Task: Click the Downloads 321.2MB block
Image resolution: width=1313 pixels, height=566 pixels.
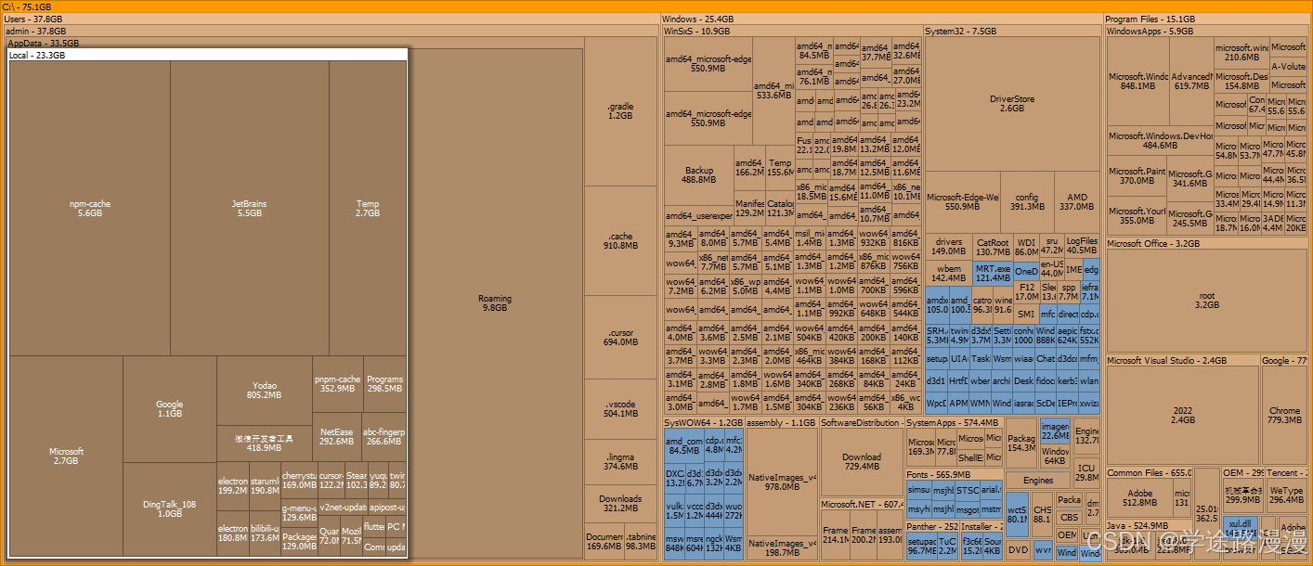Action: click(620, 504)
